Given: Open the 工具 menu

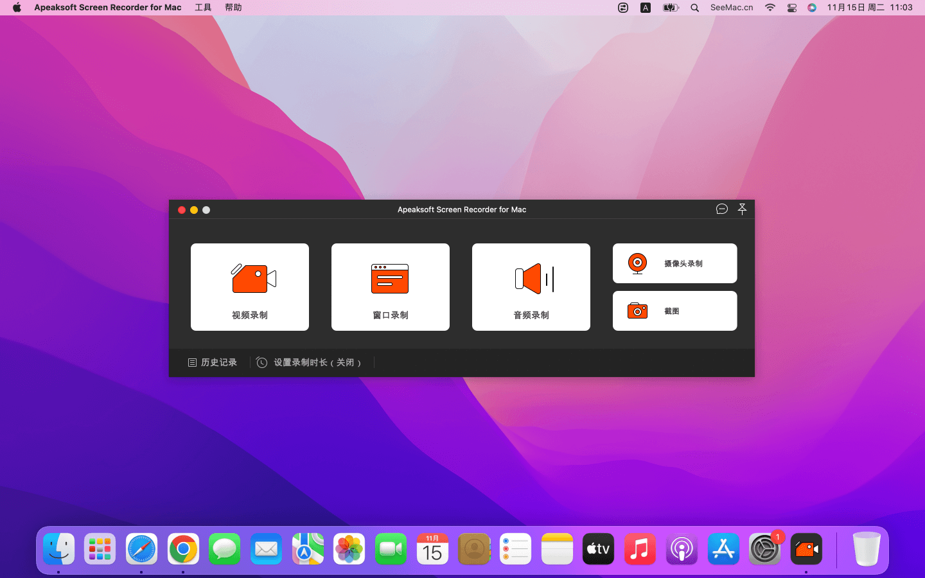Looking at the screenshot, I should [203, 8].
